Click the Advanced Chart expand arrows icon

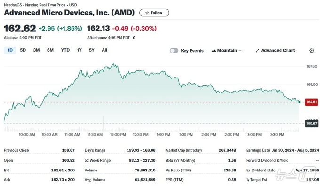[257, 51]
